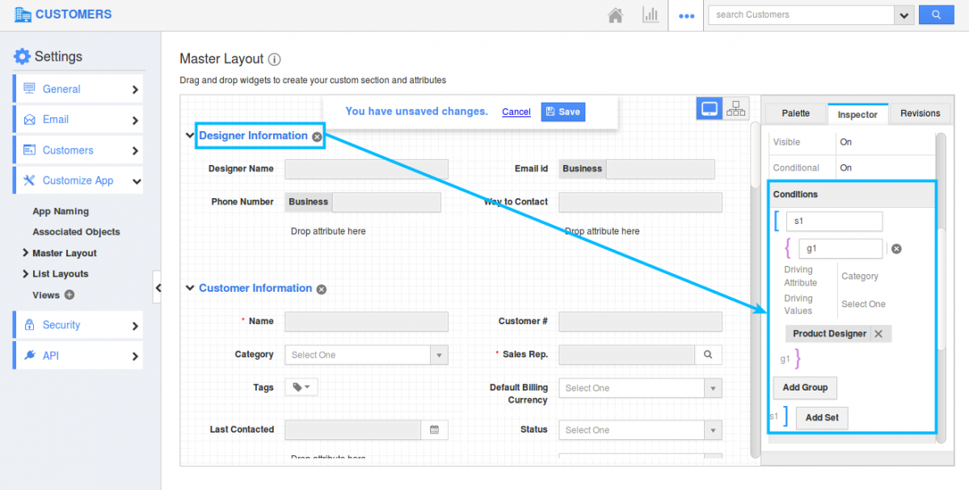
Task: Open the Default Billing Currency dropdown
Action: point(713,388)
